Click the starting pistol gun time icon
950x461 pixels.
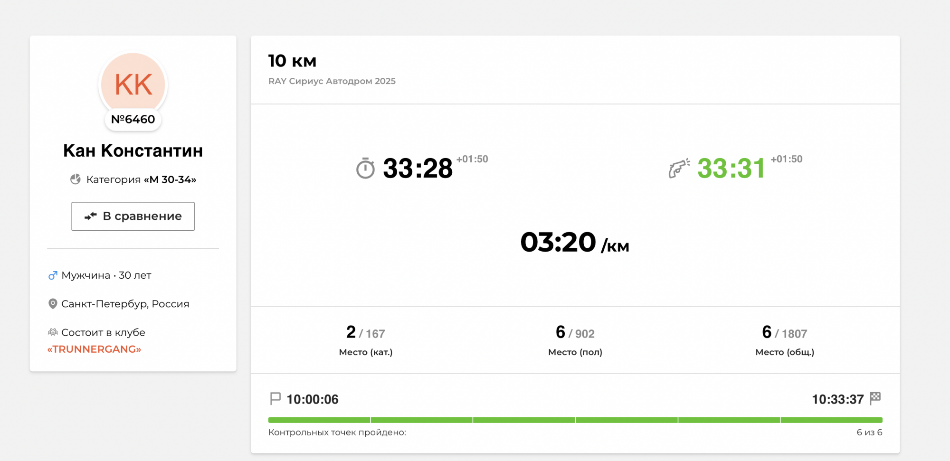pyautogui.click(x=679, y=169)
